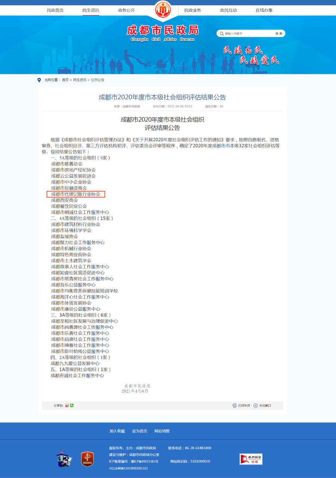Screen dimensions: 336x478
Task: Click the location pin icon in breadcrumb
Action: click(39, 80)
